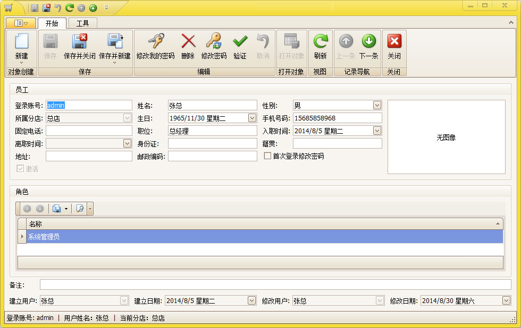521x328 pixels.
Task: Click the quick access green refresh icon
Action: [70, 7]
